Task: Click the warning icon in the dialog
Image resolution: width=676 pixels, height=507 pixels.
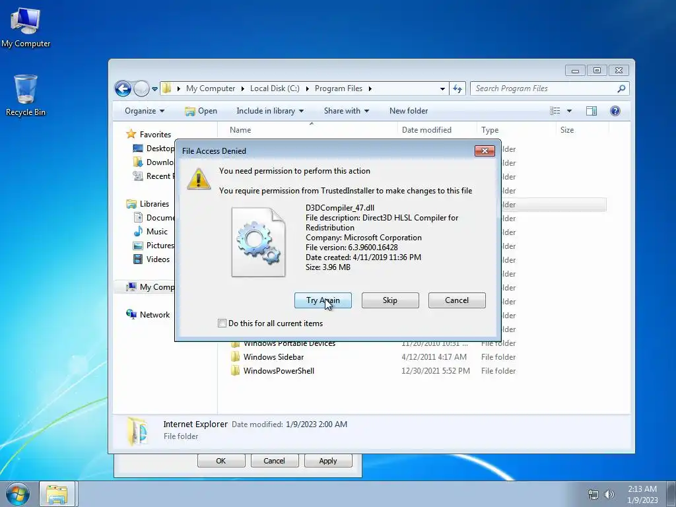Action: (x=198, y=178)
